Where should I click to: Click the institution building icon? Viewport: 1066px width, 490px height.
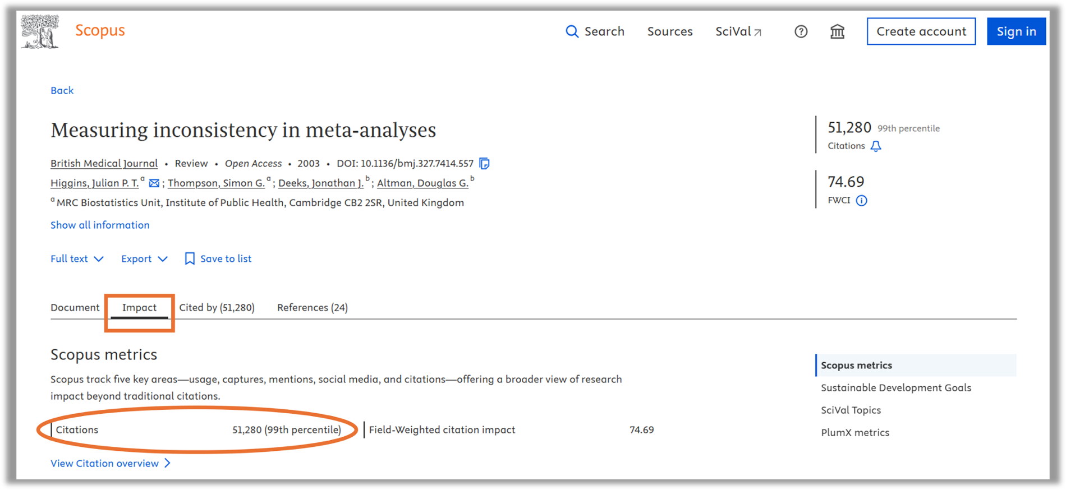click(x=837, y=31)
